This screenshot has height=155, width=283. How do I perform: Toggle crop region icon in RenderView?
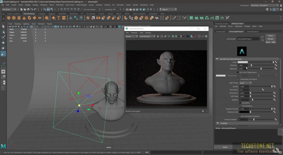pyautogui.click(x=173, y=36)
